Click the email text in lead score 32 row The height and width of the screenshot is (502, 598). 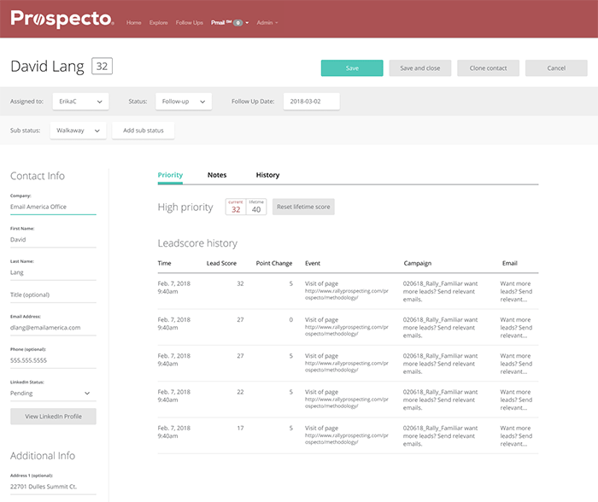(x=516, y=292)
